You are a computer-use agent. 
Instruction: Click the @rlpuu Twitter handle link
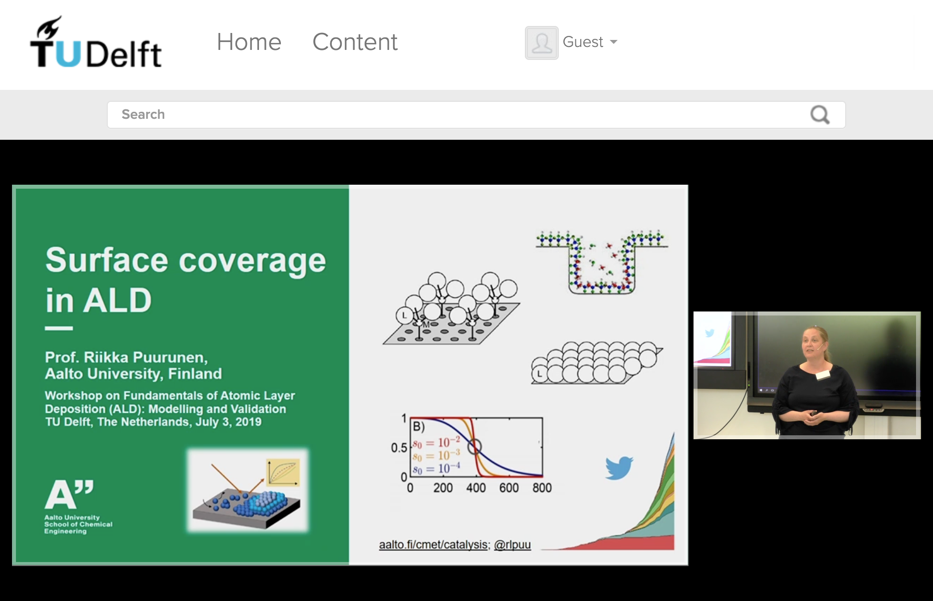click(x=512, y=545)
